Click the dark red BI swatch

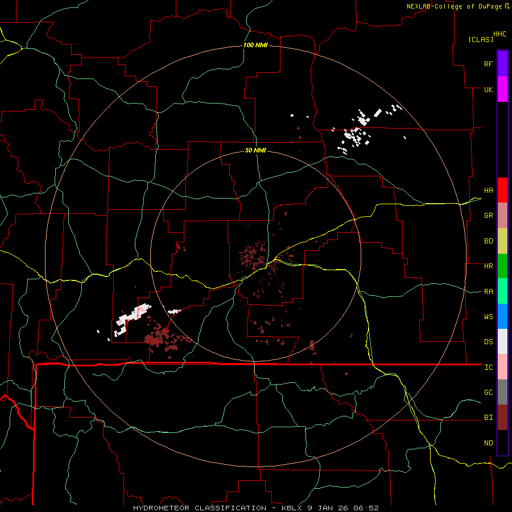(502, 418)
